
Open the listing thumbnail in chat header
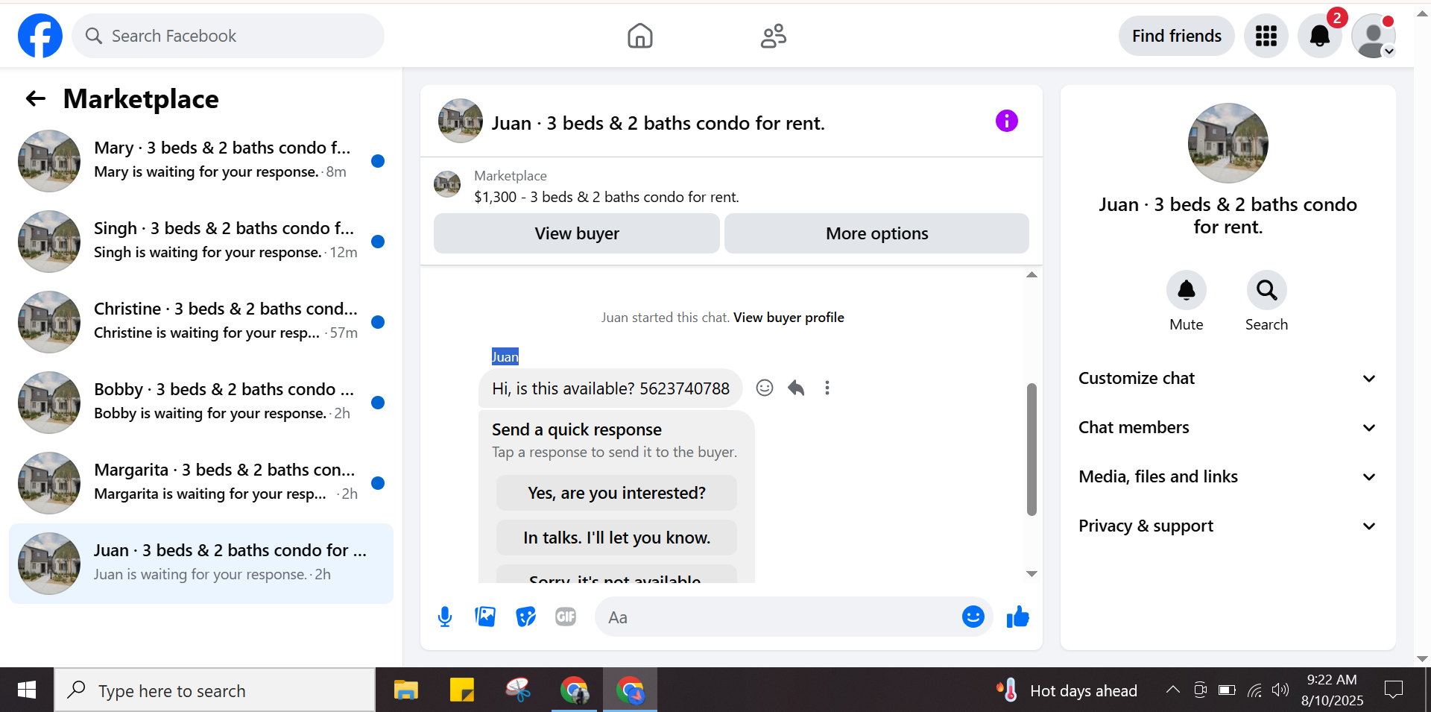(461, 121)
